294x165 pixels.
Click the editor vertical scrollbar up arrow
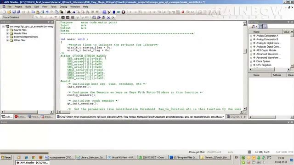(245, 24)
